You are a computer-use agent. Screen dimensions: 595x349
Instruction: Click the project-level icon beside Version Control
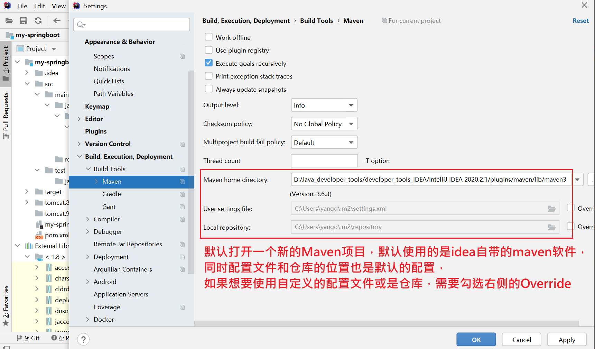182,144
